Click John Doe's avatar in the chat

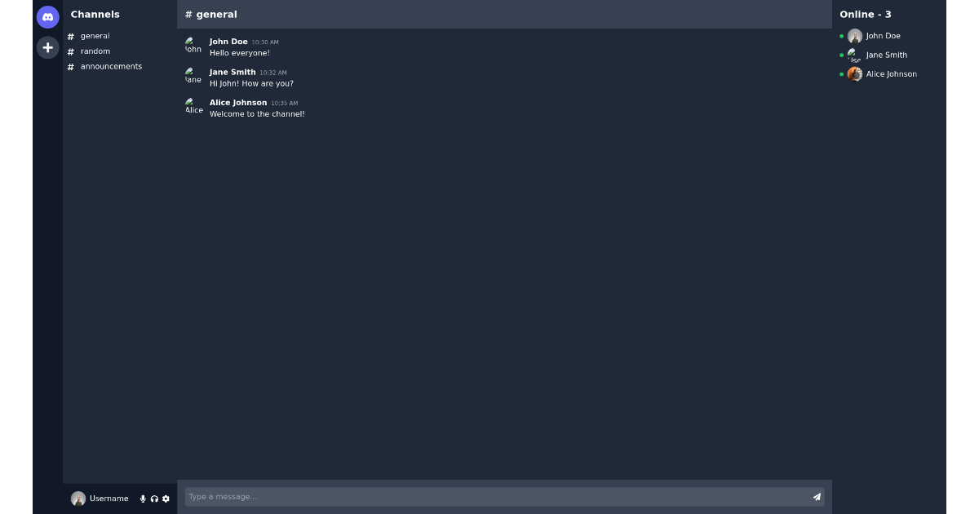(193, 46)
